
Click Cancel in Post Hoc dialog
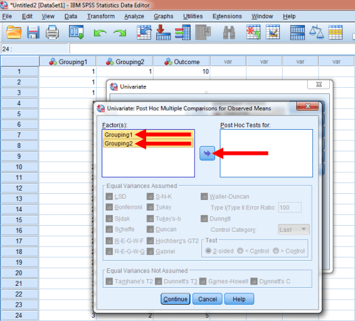(x=208, y=299)
